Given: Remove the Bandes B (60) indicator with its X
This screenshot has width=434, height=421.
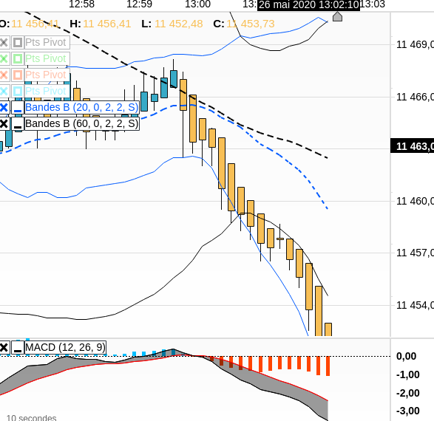Looking at the screenshot, I should pos(4,123).
